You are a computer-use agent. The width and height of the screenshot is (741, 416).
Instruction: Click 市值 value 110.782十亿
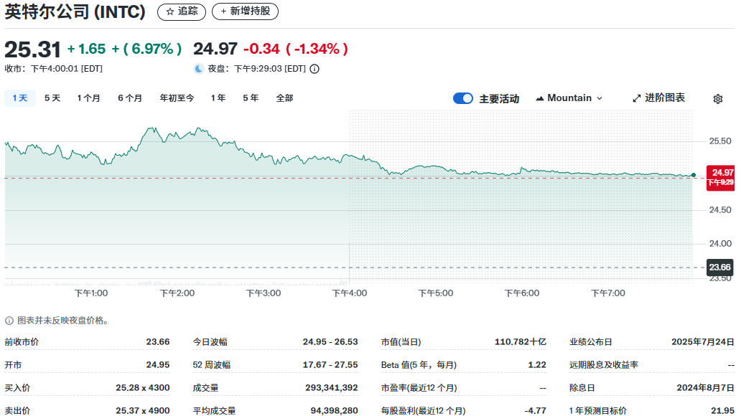pos(521,342)
